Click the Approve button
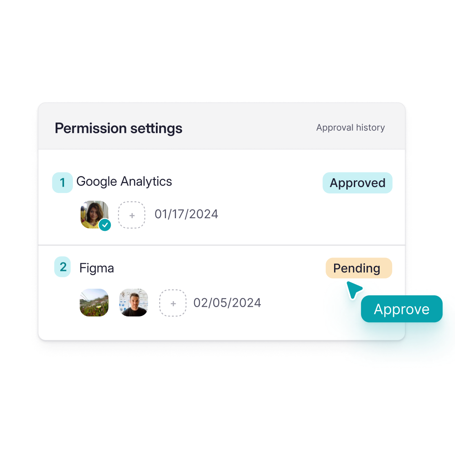Image resolution: width=455 pixels, height=455 pixels. [x=401, y=309]
